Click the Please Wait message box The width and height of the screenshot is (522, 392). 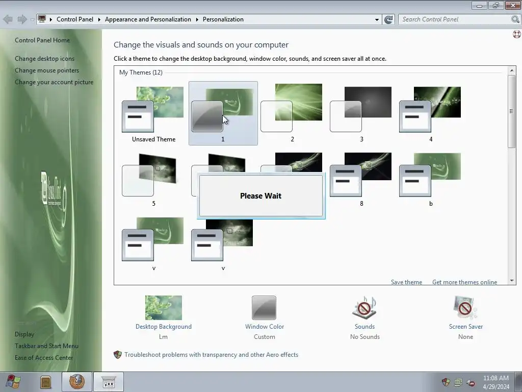[261, 195]
